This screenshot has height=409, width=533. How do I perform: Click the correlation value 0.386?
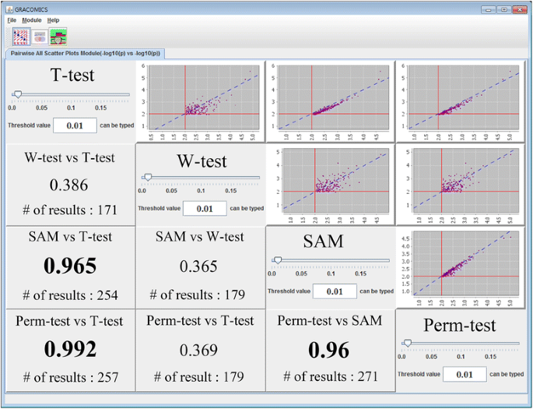pos(68,185)
